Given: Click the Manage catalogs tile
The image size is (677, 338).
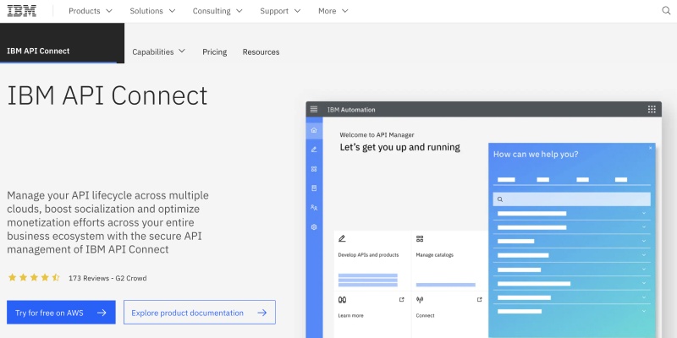Looking at the screenshot, I should click(x=450, y=260).
